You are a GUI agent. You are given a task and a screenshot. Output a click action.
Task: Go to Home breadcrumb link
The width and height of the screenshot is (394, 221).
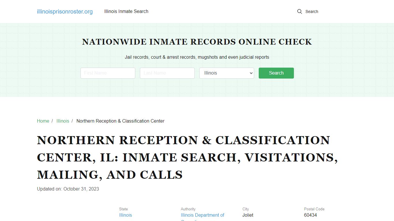[43, 121]
